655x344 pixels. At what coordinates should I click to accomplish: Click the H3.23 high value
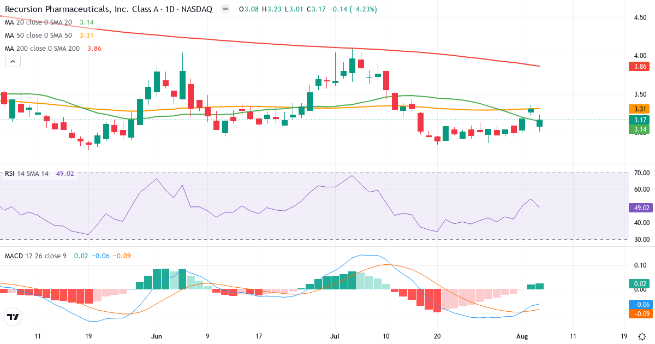(x=272, y=9)
